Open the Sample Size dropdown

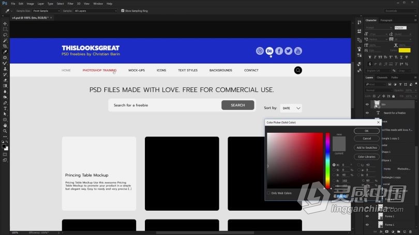[x=46, y=11]
